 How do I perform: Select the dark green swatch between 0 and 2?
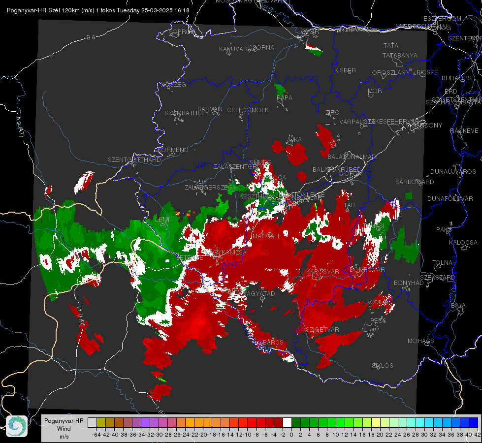296,422
